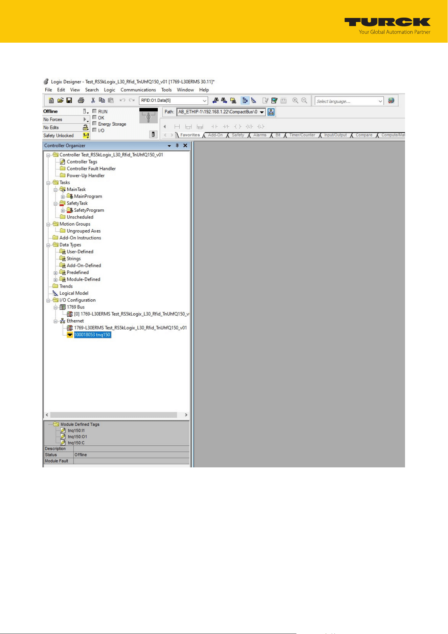The image size is (448, 634).
Task: Open the Communications menu
Action: coord(138,90)
